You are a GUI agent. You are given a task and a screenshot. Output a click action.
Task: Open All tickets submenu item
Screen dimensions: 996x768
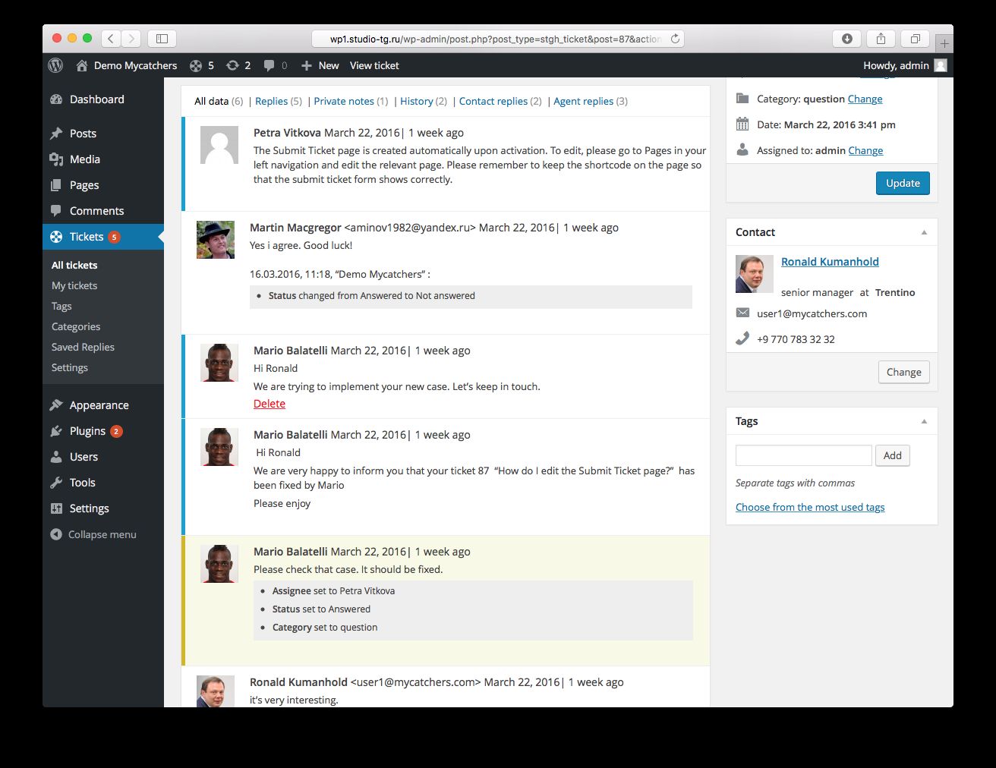pos(74,265)
